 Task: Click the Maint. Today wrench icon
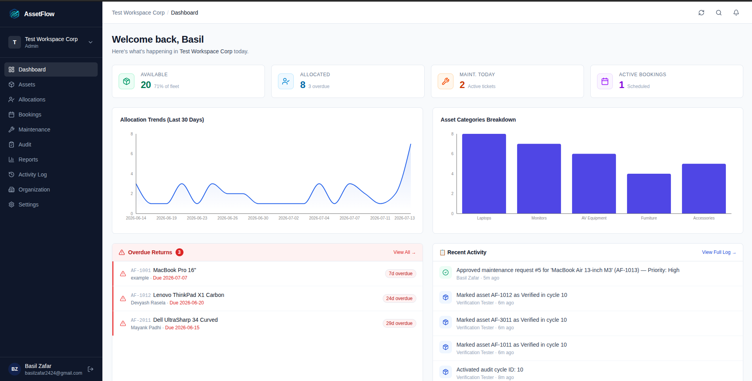point(446,81)
